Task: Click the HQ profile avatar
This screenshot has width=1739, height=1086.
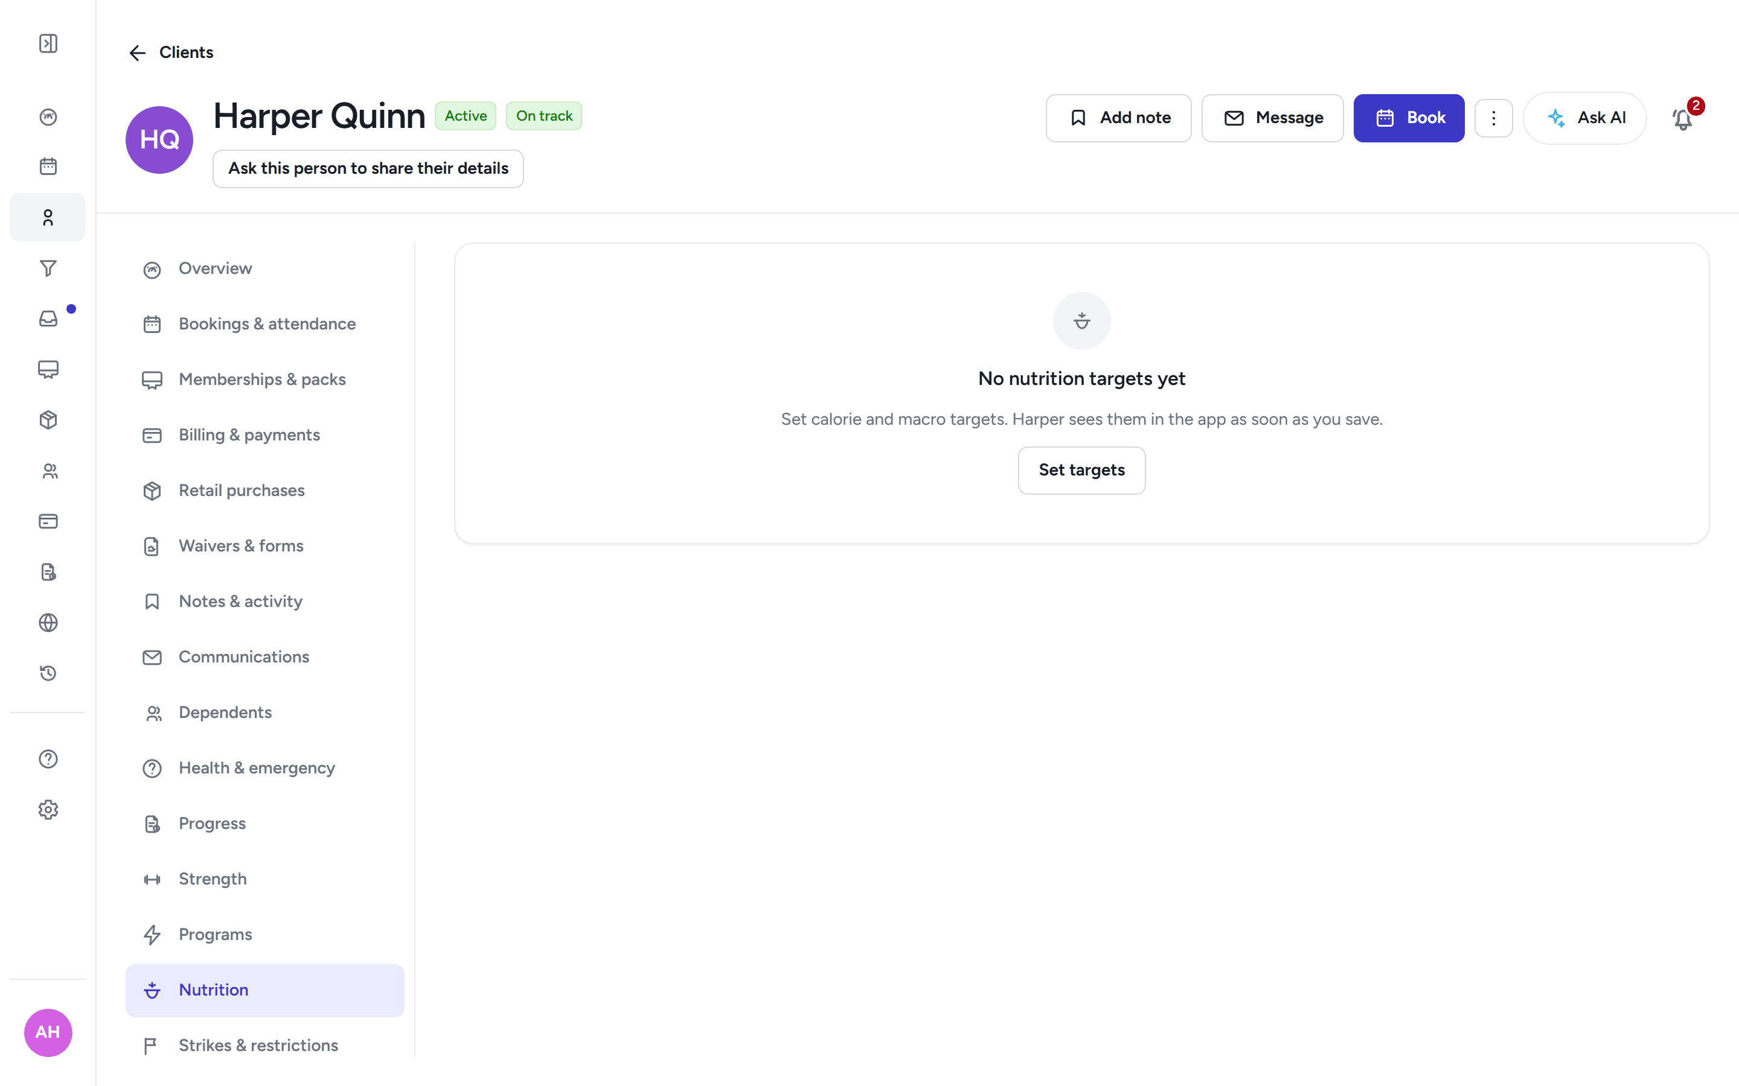Action: coord(159,140)
